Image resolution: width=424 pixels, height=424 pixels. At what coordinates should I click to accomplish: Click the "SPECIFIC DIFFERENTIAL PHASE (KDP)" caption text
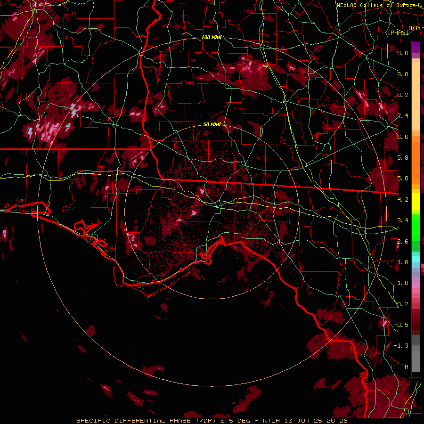(147, 421)
